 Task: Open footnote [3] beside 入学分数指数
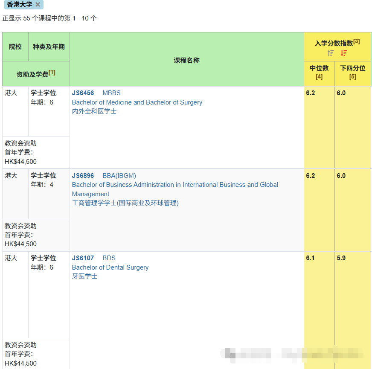(x=356, y=41)
